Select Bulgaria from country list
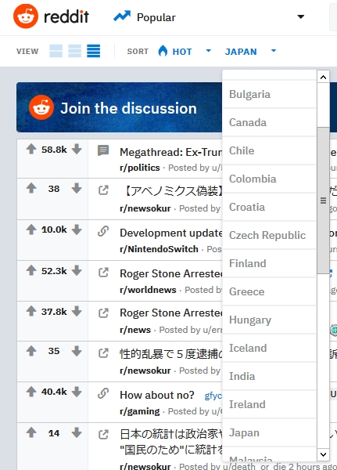The width and height of the screenshot is (337, 470). click(269, 94)
